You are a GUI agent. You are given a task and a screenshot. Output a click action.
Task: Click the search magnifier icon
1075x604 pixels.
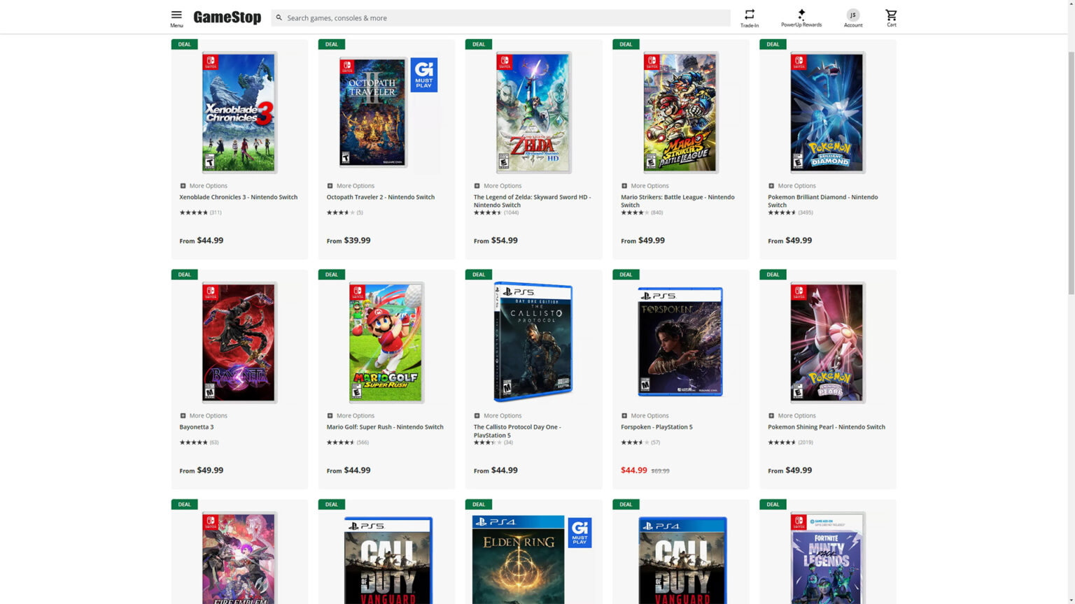click(x=279, y=18)
